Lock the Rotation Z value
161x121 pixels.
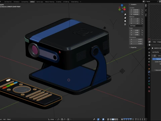click(142, 23)
